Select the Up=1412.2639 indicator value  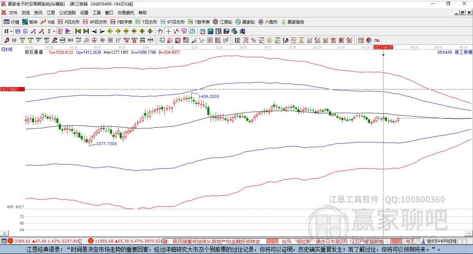pyautogui.click(x=89, y=53)
